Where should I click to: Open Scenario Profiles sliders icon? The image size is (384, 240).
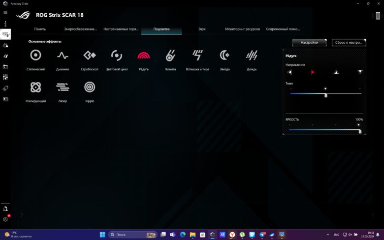5,77
